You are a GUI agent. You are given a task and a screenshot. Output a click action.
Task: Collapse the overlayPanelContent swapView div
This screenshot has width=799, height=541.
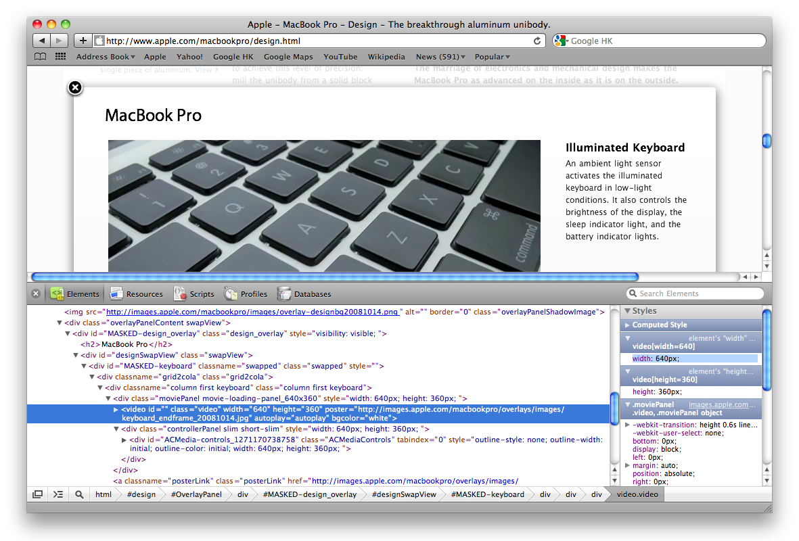click(x=59, y=323)
